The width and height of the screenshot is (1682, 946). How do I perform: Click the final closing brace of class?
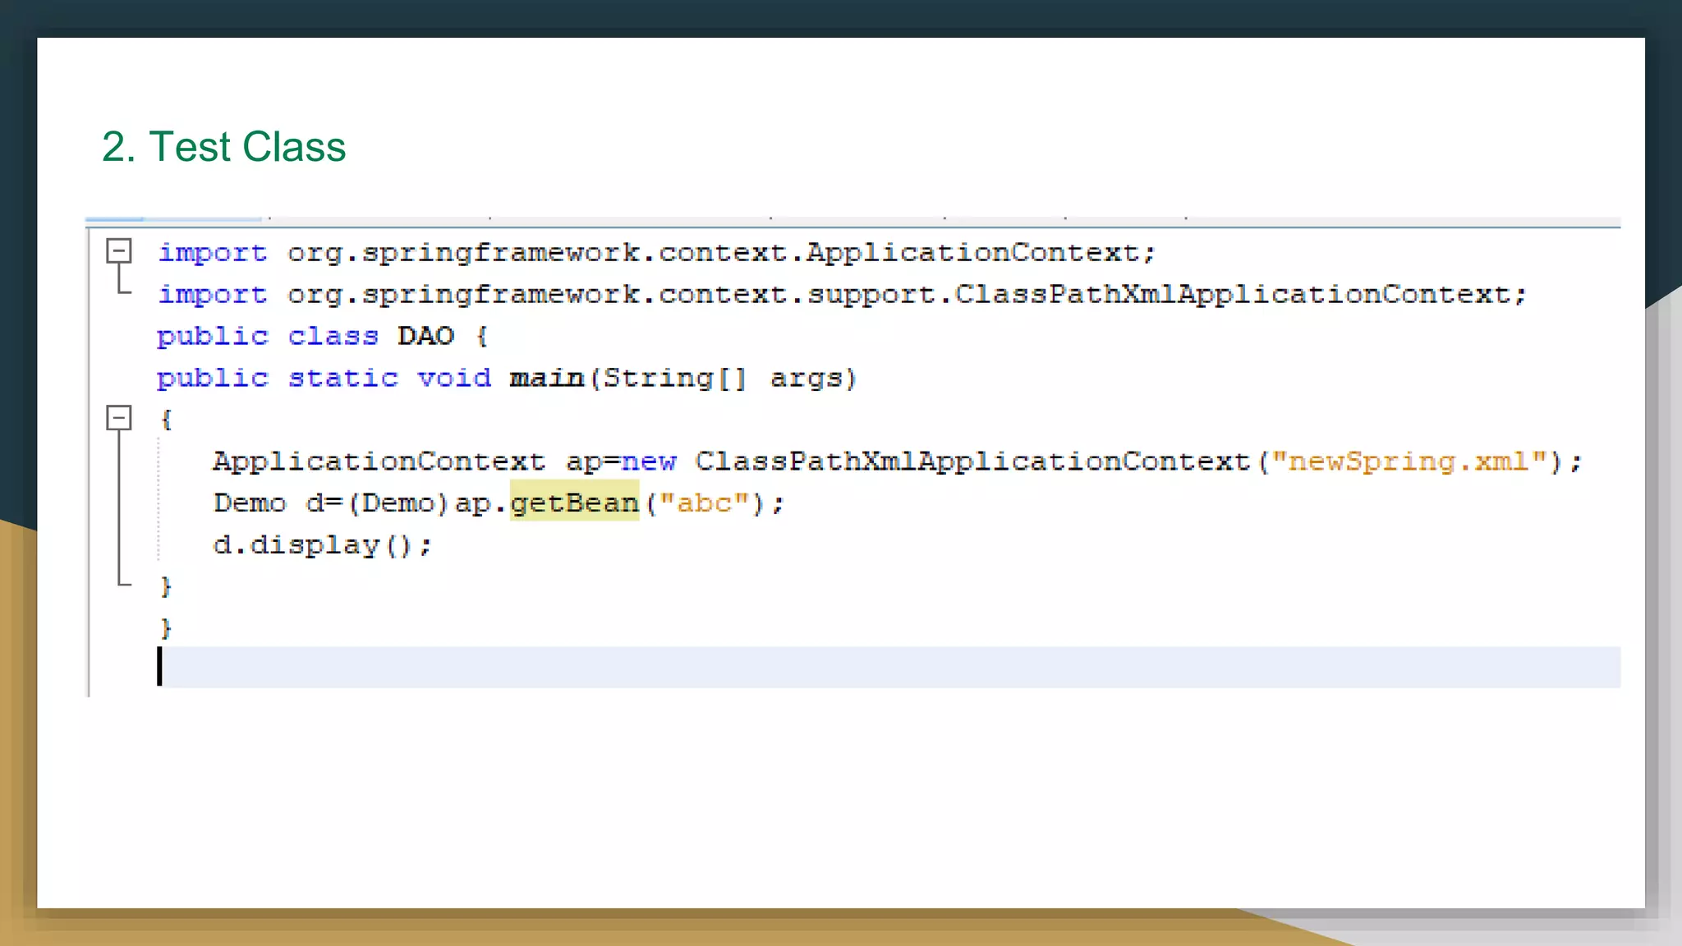pyautogui.click(x=166, y=628)
